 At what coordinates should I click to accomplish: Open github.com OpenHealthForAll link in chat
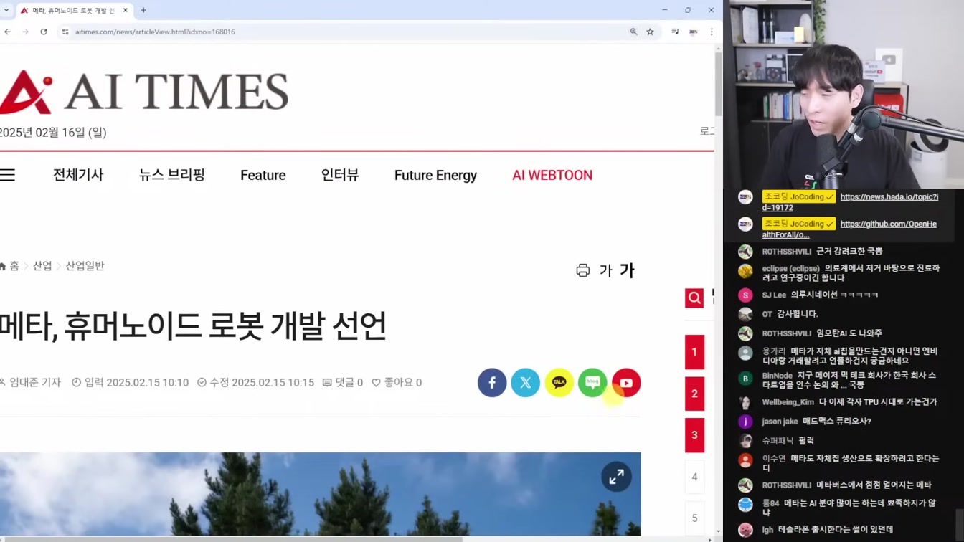(849, 229)
